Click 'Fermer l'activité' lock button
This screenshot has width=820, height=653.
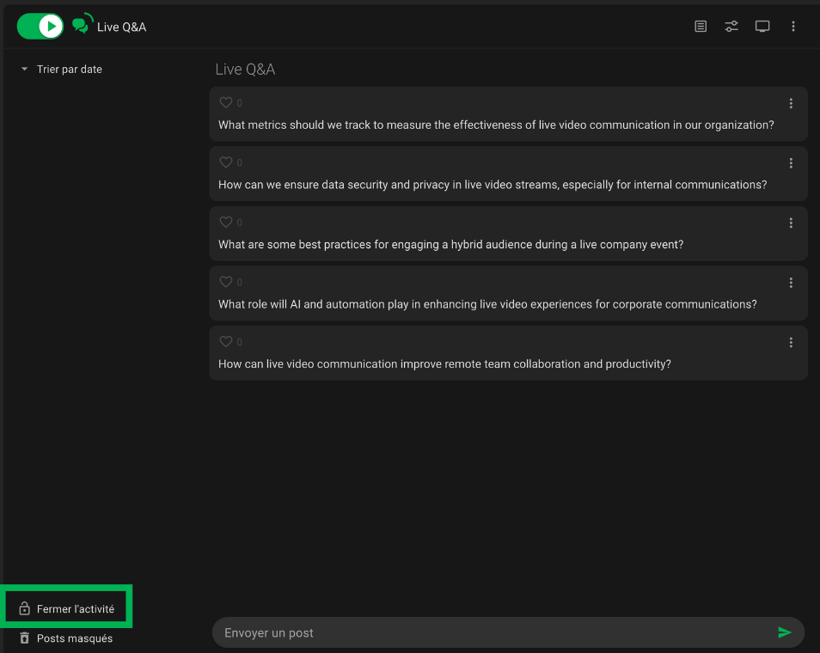67,609
